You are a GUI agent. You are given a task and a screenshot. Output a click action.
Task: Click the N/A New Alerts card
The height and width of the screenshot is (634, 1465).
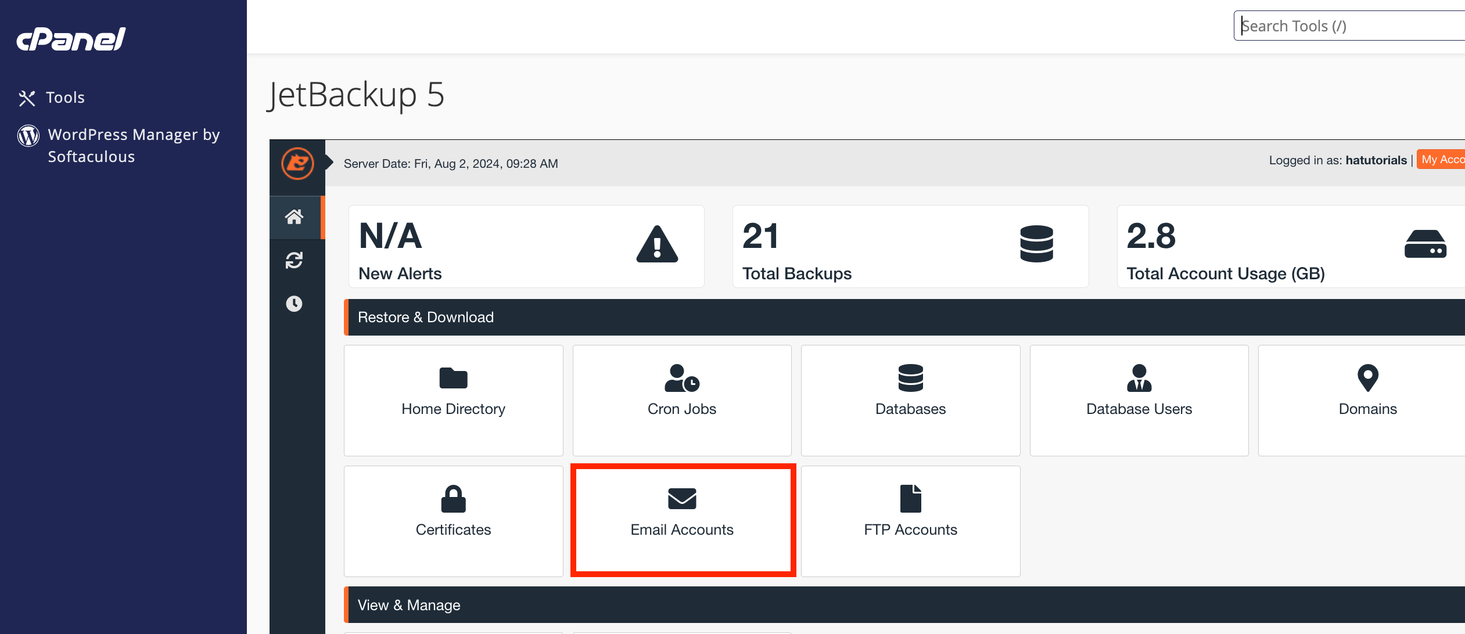tap(526, 246)
